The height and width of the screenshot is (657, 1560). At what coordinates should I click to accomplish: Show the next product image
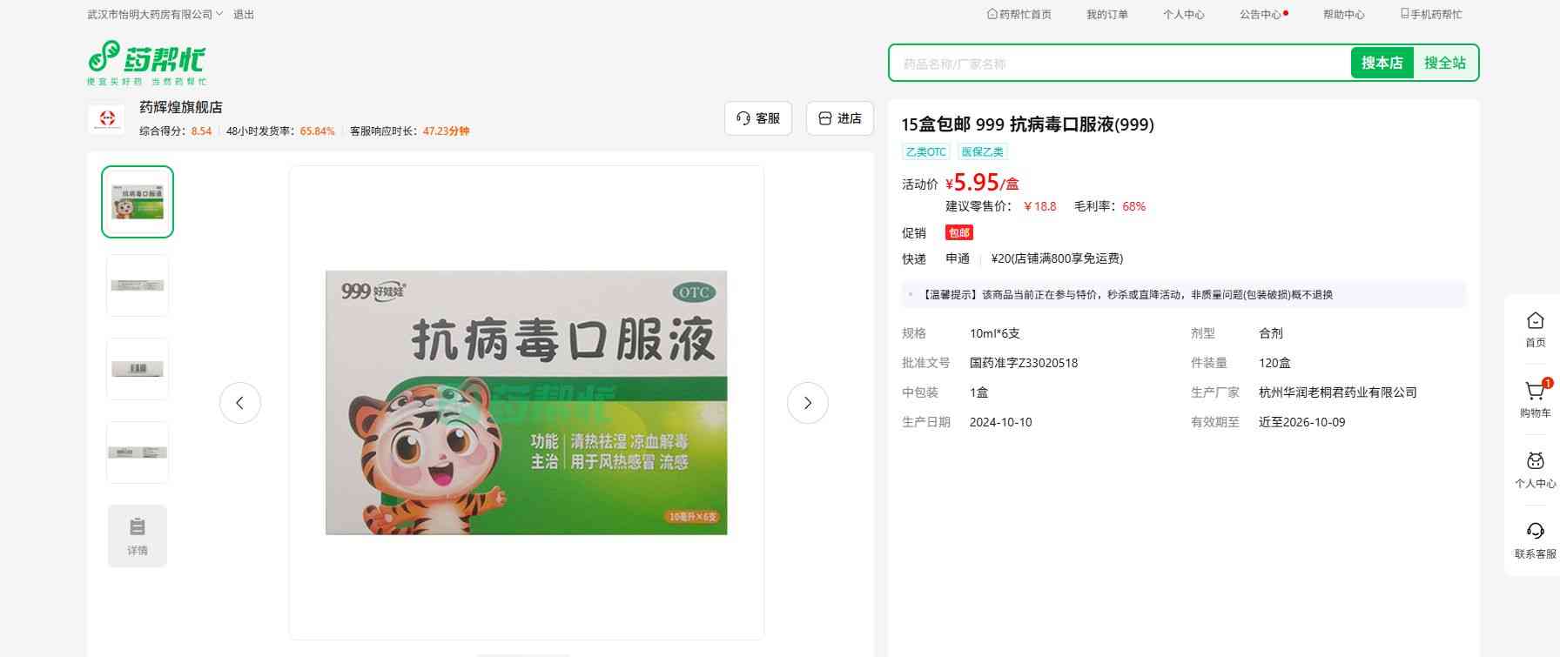coord(807,403)
